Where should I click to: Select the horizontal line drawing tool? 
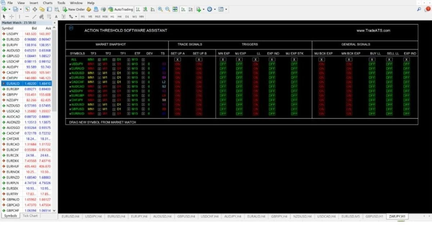pyautogui.click(x=27, y=17)
